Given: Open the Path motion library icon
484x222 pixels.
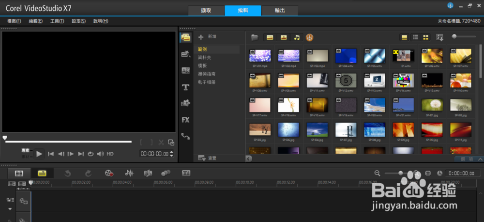Looking at the screenshot, I should click(x=185, y=136).
